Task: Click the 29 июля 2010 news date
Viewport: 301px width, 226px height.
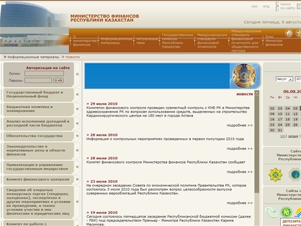Action: 104,104
